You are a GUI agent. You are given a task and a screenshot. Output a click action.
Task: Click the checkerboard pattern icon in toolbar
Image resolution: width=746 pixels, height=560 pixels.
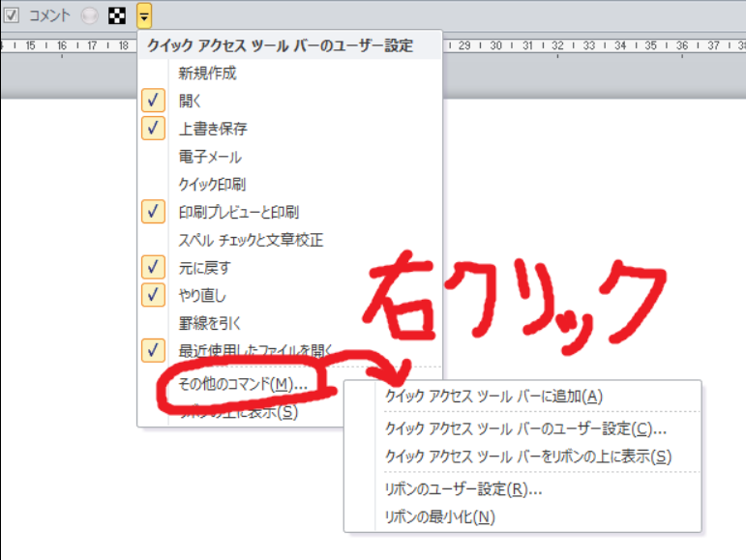[116, 15]
